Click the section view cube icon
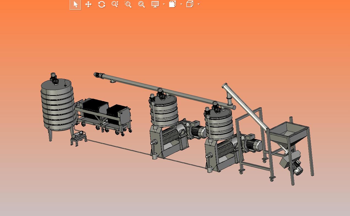The width and height of the screenshot is (350, 216). tap(173, 4)
